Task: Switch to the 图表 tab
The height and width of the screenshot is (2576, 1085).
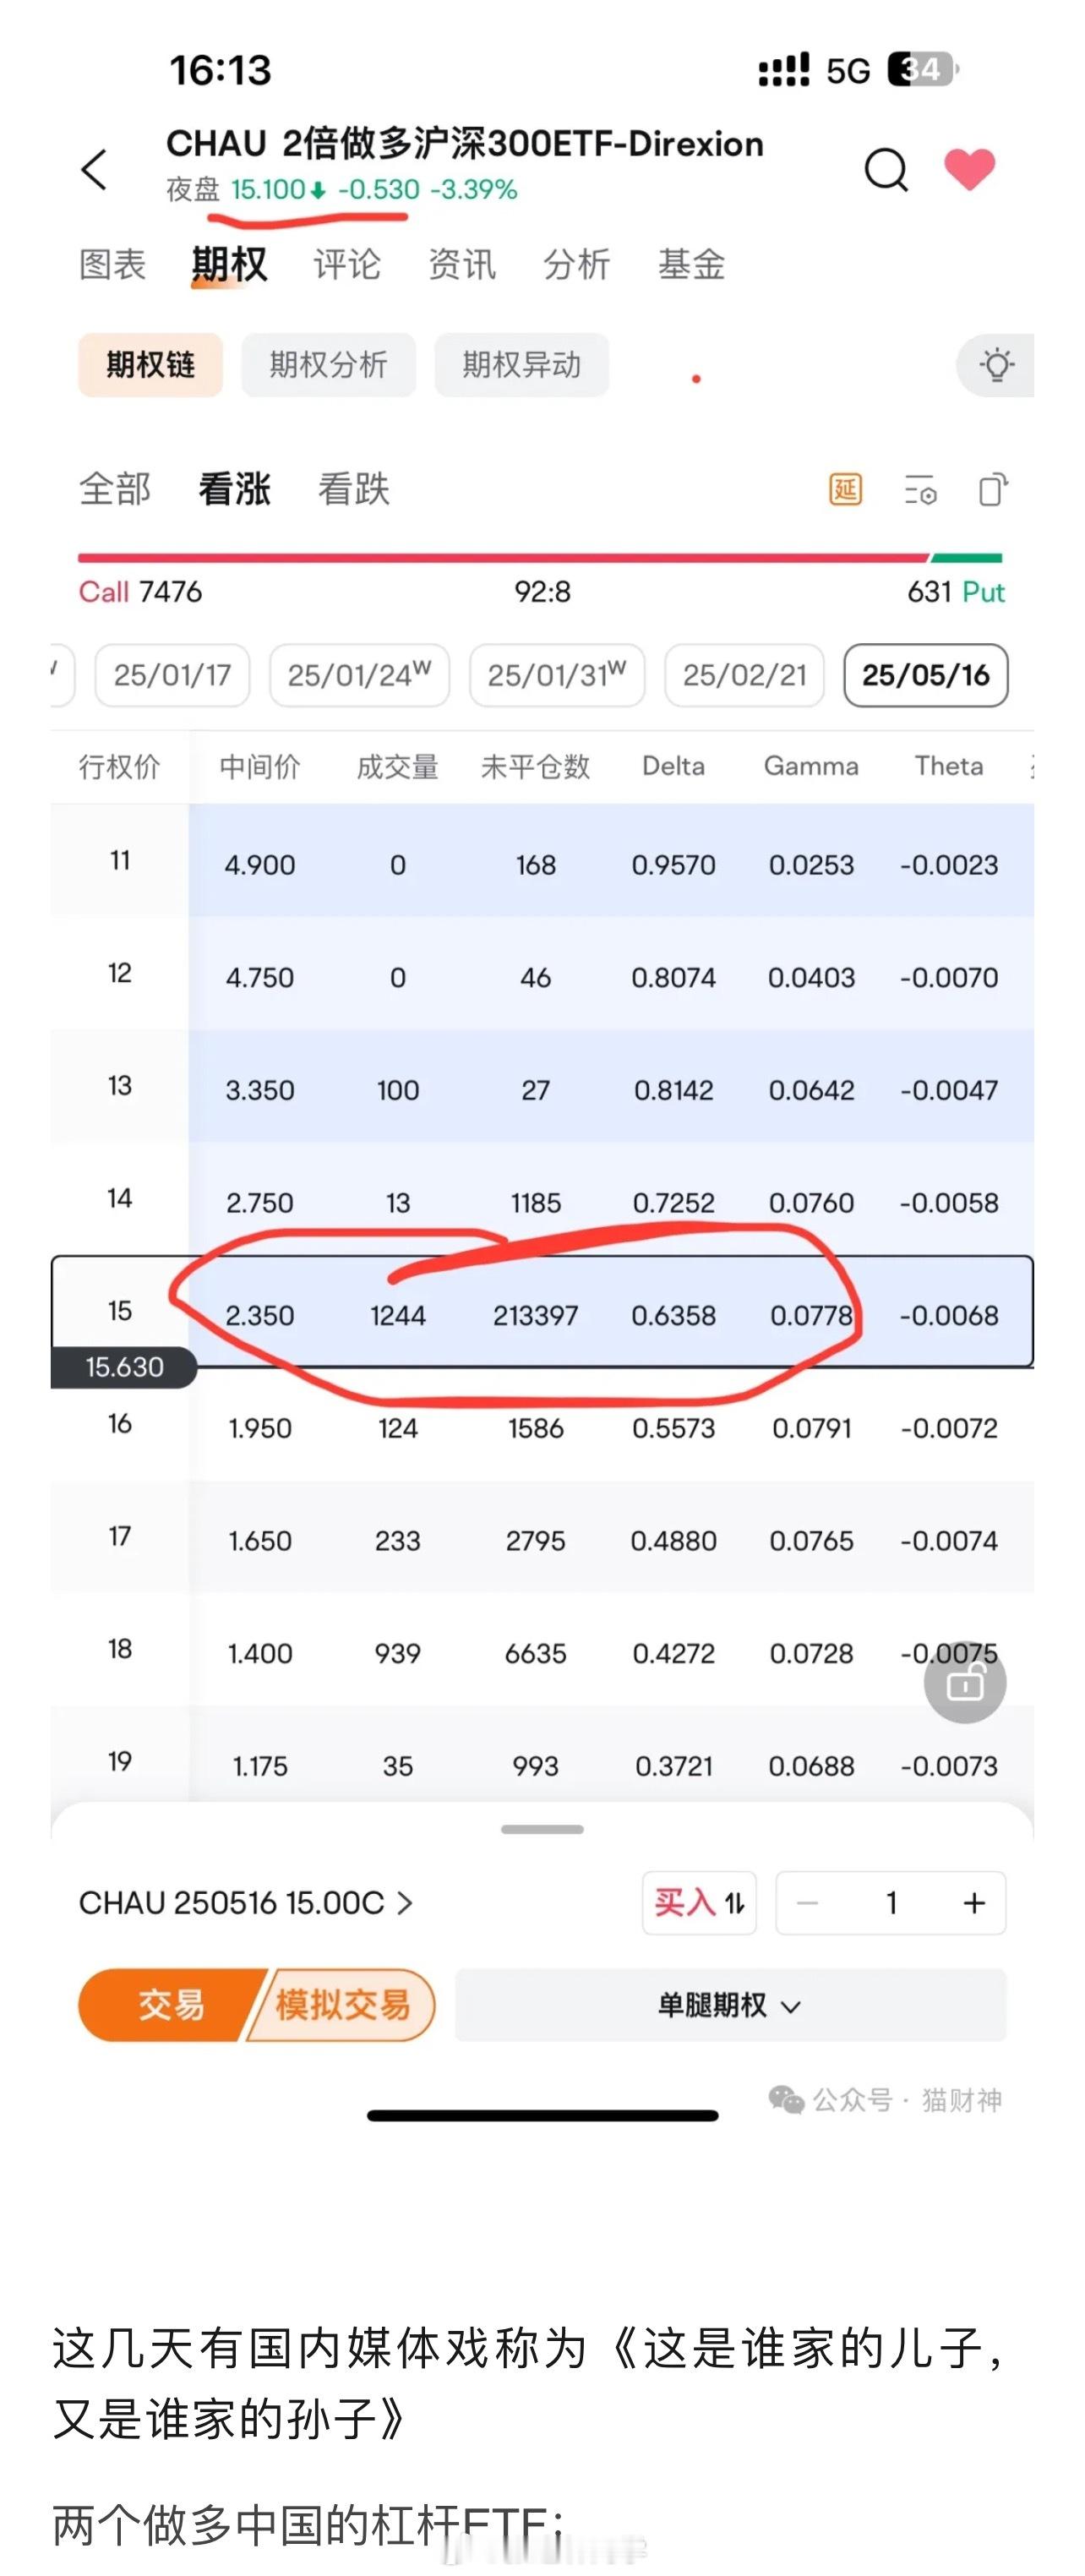Action: click(x=113, y=265)
